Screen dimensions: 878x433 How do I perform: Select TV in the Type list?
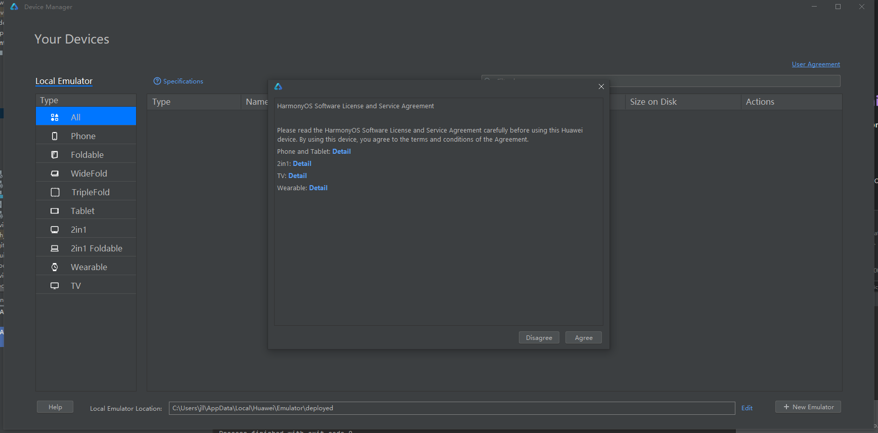[x=86, y=286]
